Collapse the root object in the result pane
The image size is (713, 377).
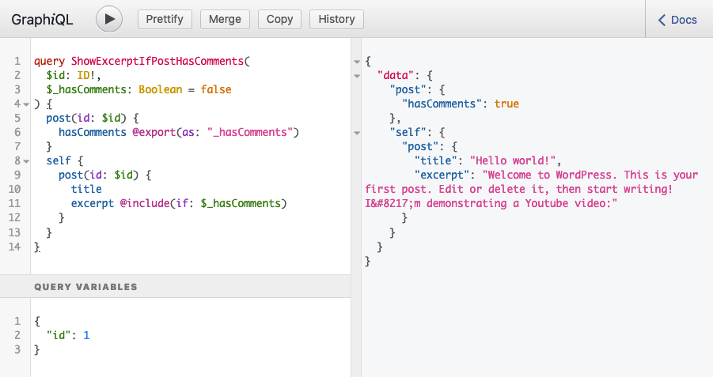point(356,61)
